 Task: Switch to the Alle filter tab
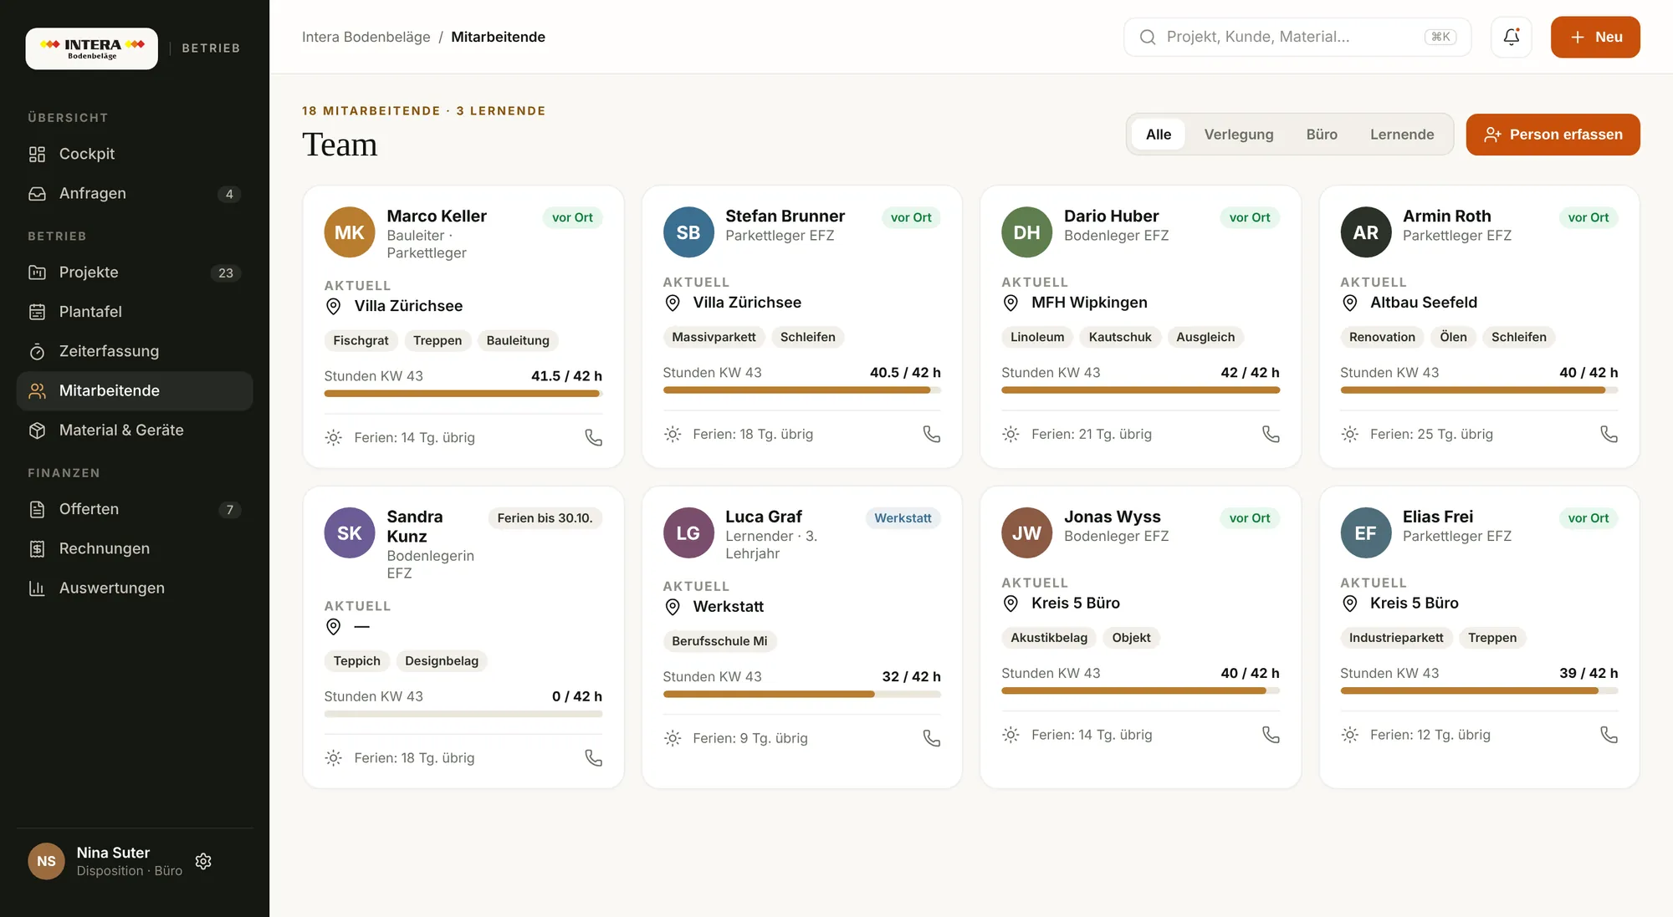pos(1158,135)
